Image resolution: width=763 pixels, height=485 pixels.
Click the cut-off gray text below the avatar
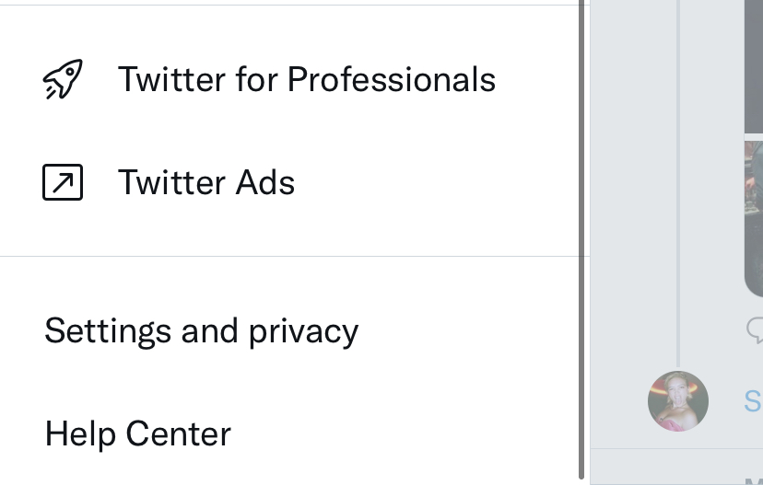pyautogui.click(x=754, y=481)
